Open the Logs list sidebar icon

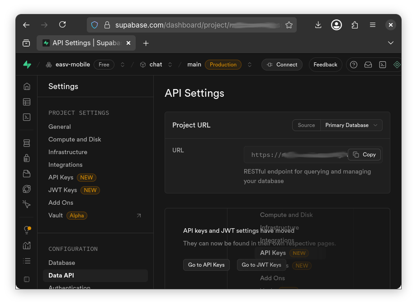27,261
